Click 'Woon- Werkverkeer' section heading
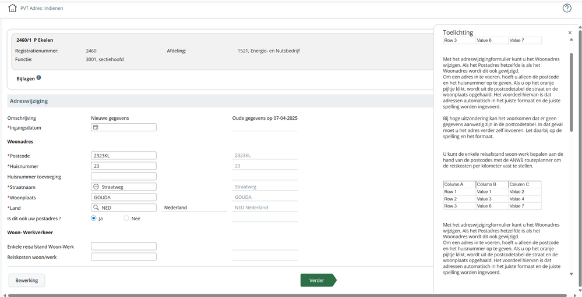Image resolution: width=582 pixels, height=297 pixels. coord(30,232)
